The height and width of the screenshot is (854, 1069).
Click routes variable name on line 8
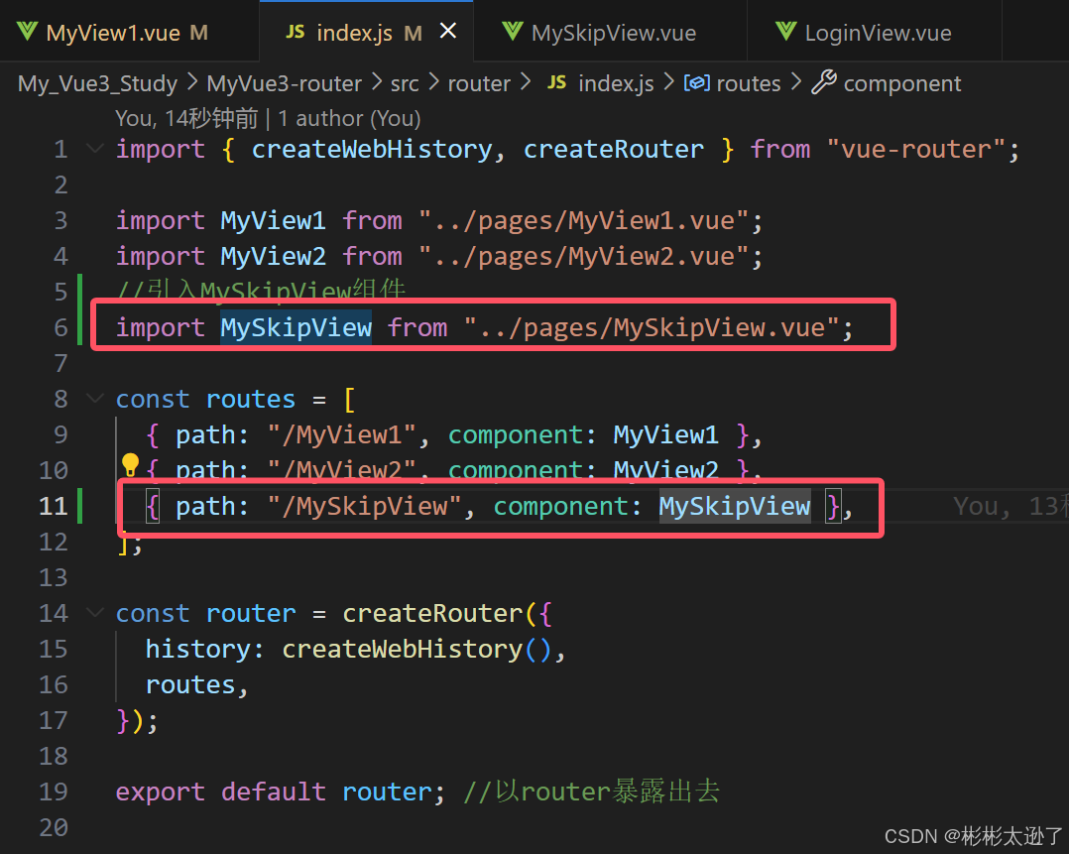(x=251, y=399)
